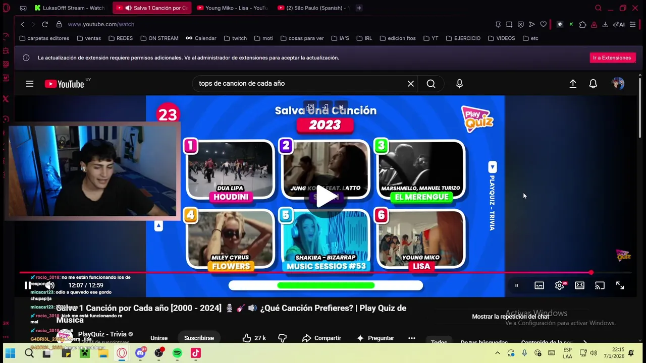Take a snapshot with the capture icon

[509, 24]
